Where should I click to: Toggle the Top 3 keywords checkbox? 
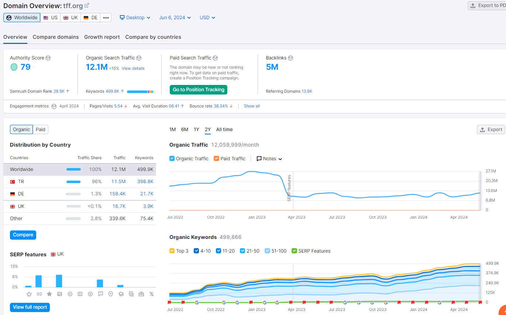click(172, 251)
